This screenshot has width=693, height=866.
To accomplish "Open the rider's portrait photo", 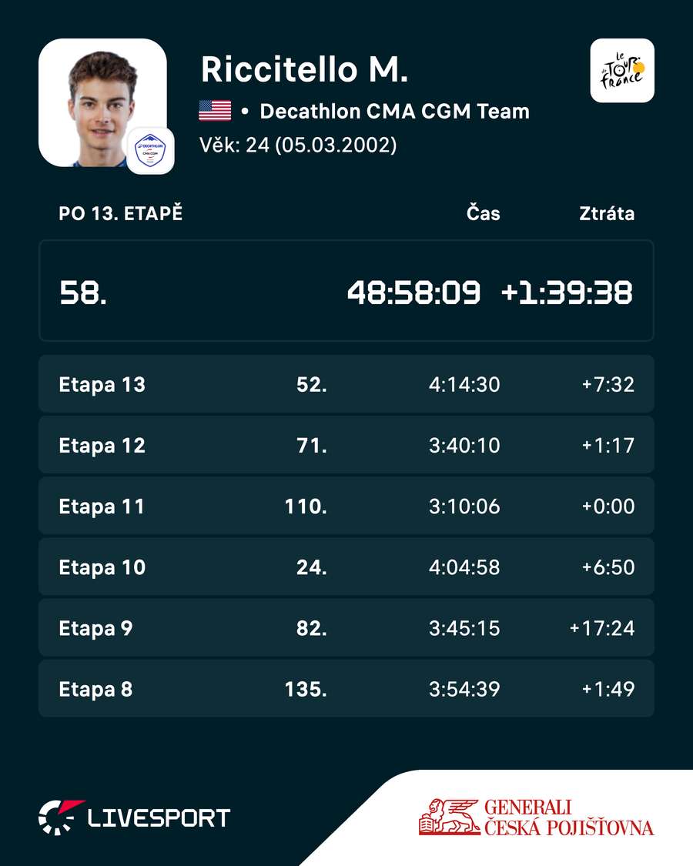I will pos(102,102).
